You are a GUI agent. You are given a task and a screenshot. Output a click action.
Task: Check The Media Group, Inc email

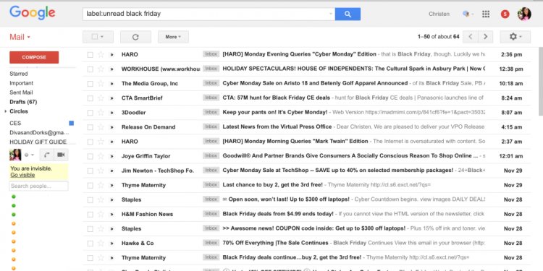(x=90, y=84)
